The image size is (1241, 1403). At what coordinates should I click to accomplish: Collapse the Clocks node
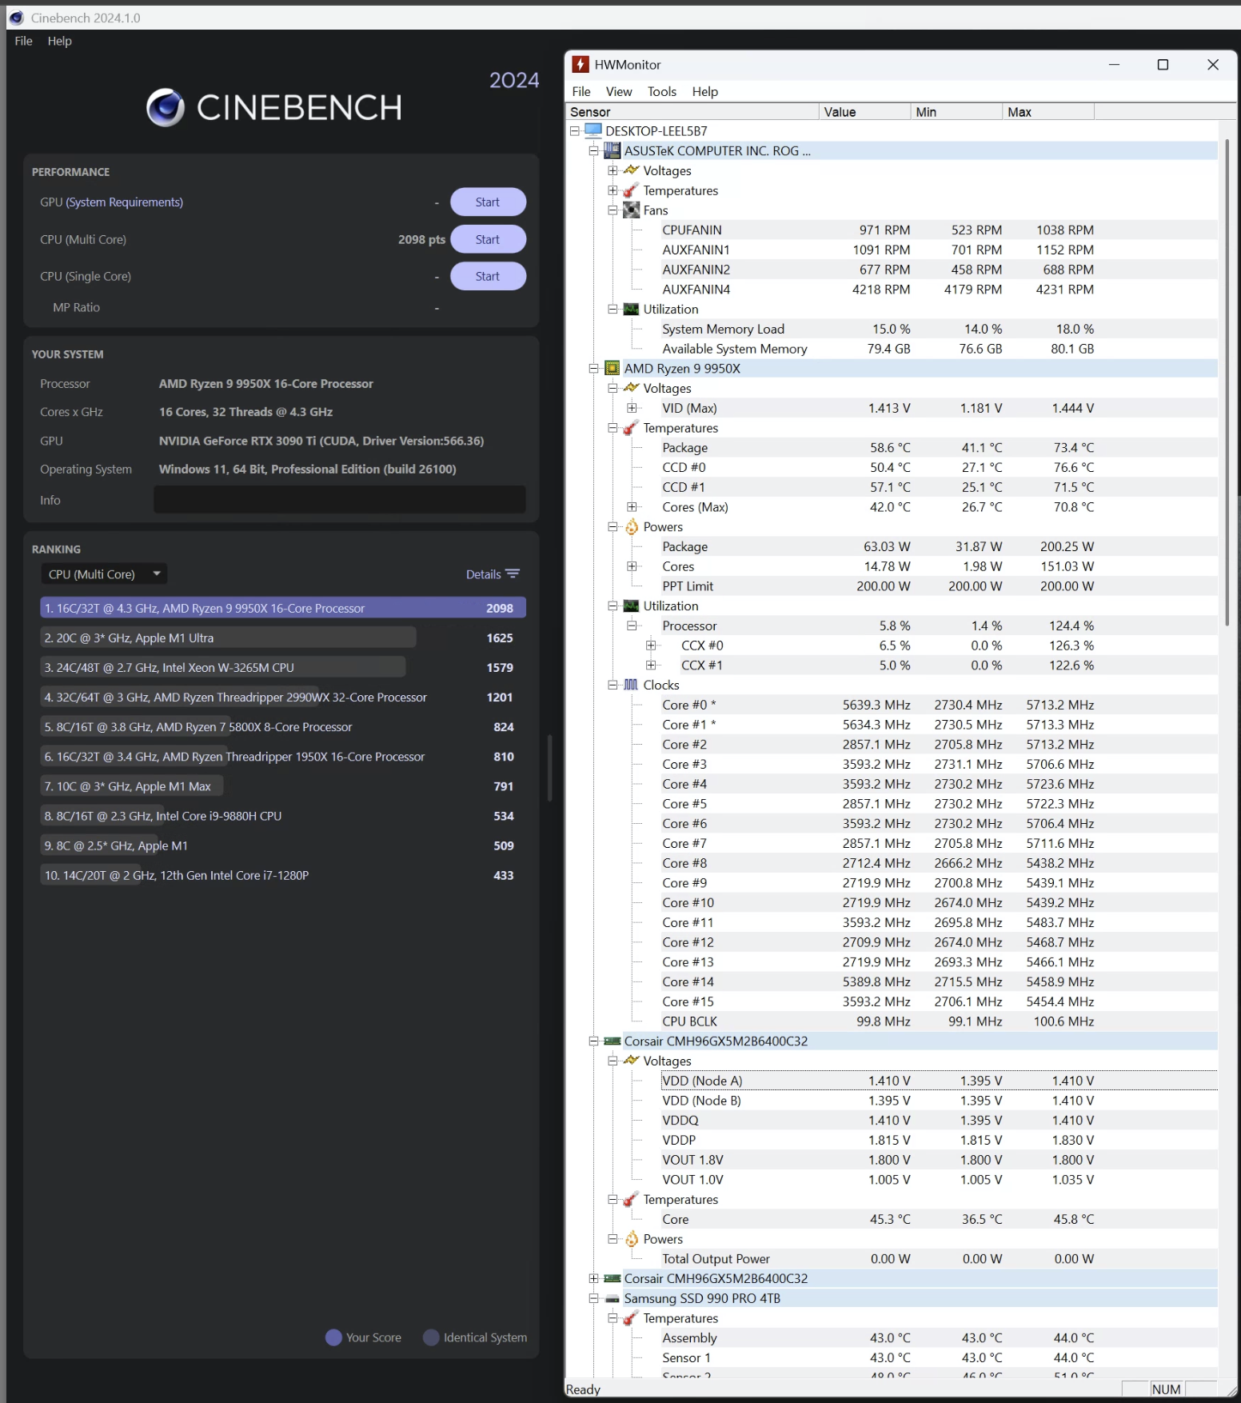[613, 685]
